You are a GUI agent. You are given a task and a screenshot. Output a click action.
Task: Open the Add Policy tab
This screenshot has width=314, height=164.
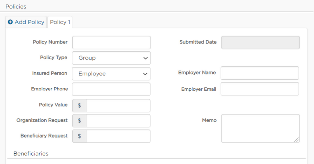coord(26,22)
